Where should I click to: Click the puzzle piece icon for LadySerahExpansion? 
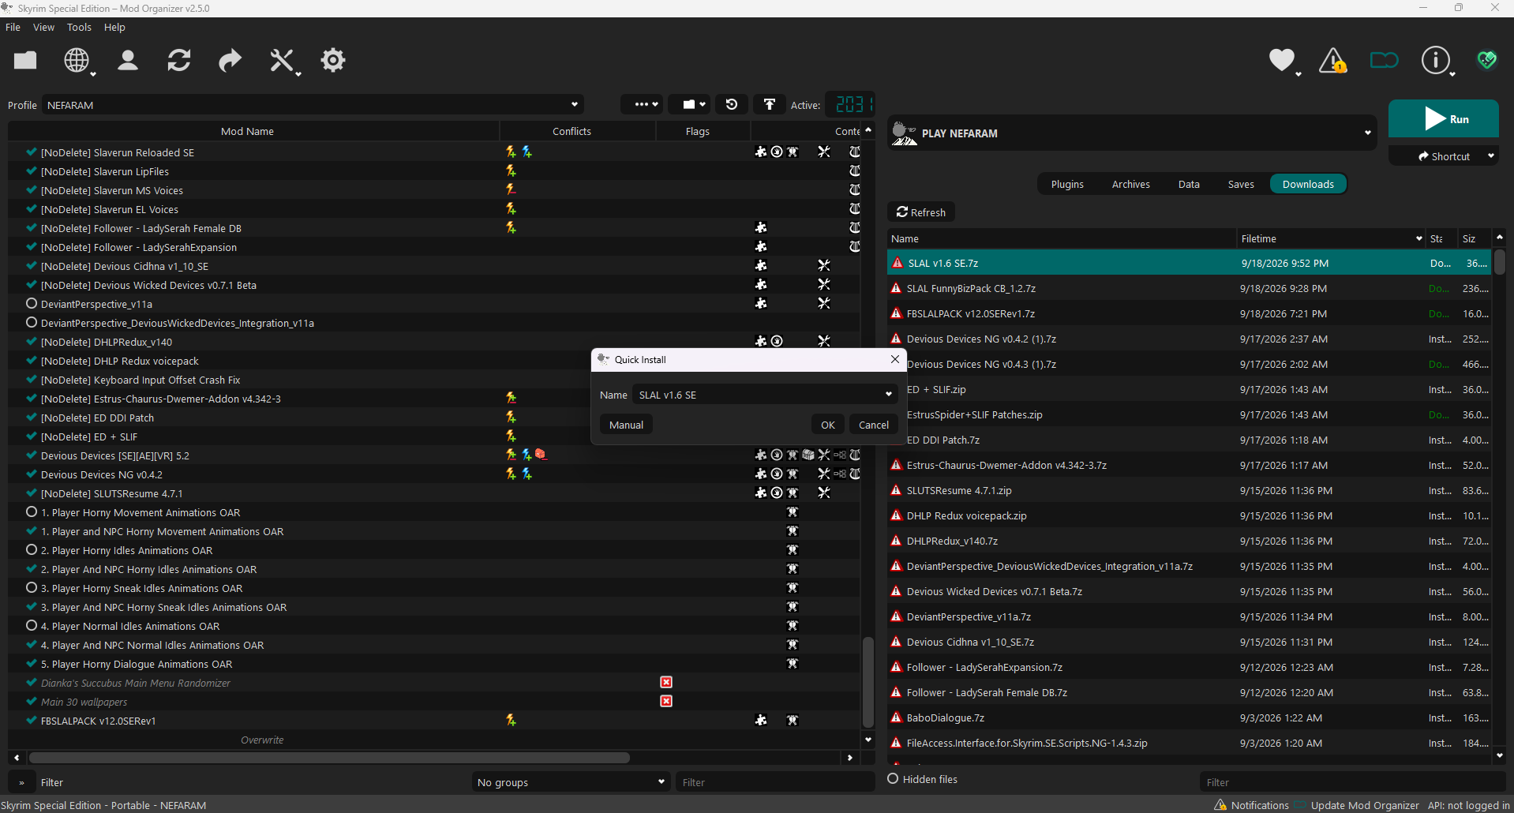[761, 246]
